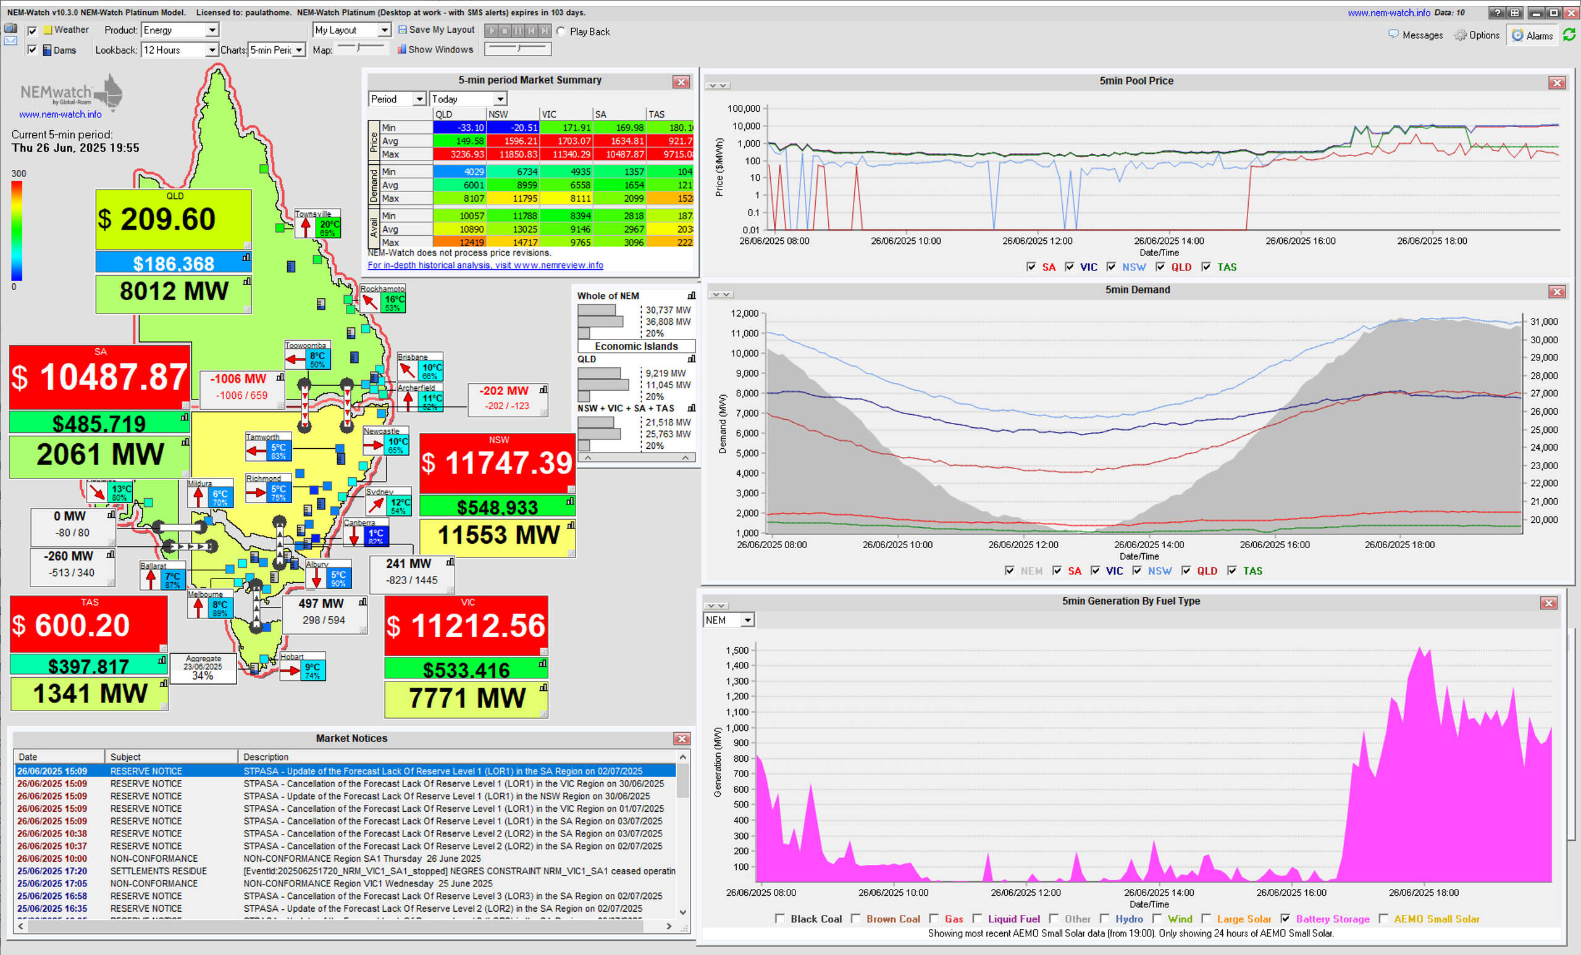Click chart icon on NSW $548.933 tile
Screen dimensions: 1581x955
[570, 501]
